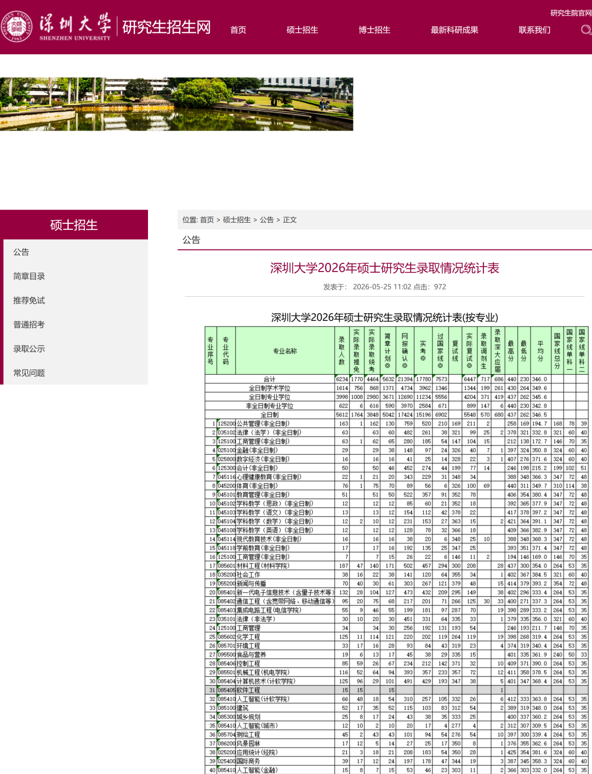
Task: Click the 法律（法学）(非全日制) row
Action: click(397, 432)
